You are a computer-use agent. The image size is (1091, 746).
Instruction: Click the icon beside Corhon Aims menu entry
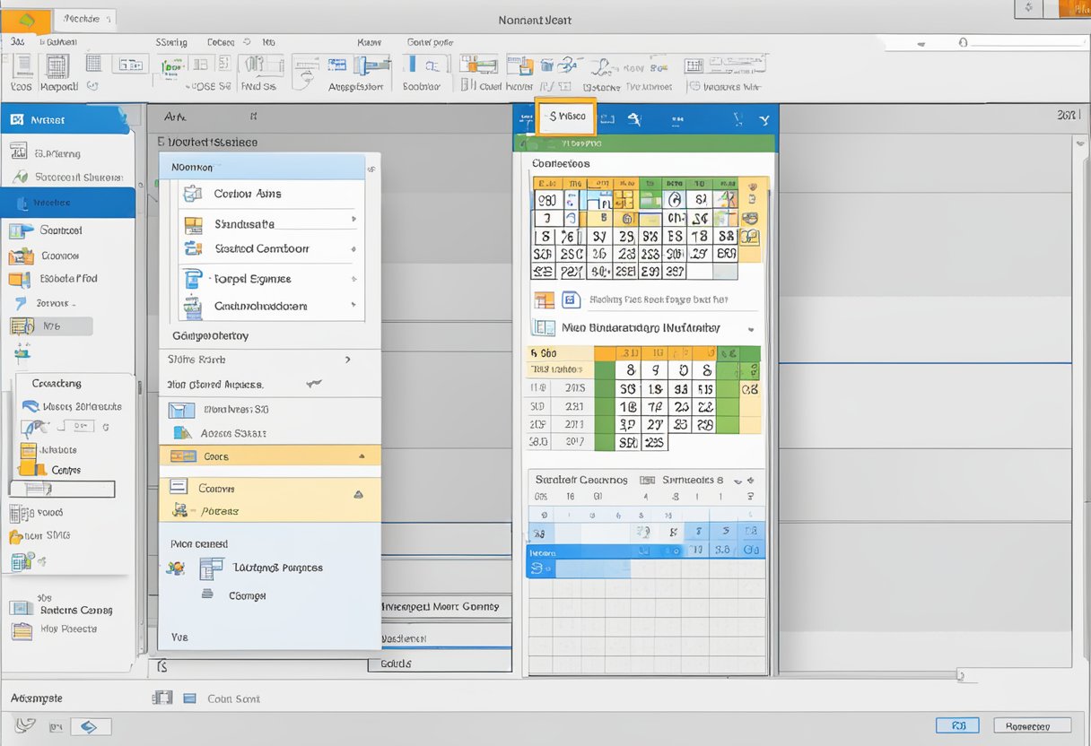(x=193, y=194)
